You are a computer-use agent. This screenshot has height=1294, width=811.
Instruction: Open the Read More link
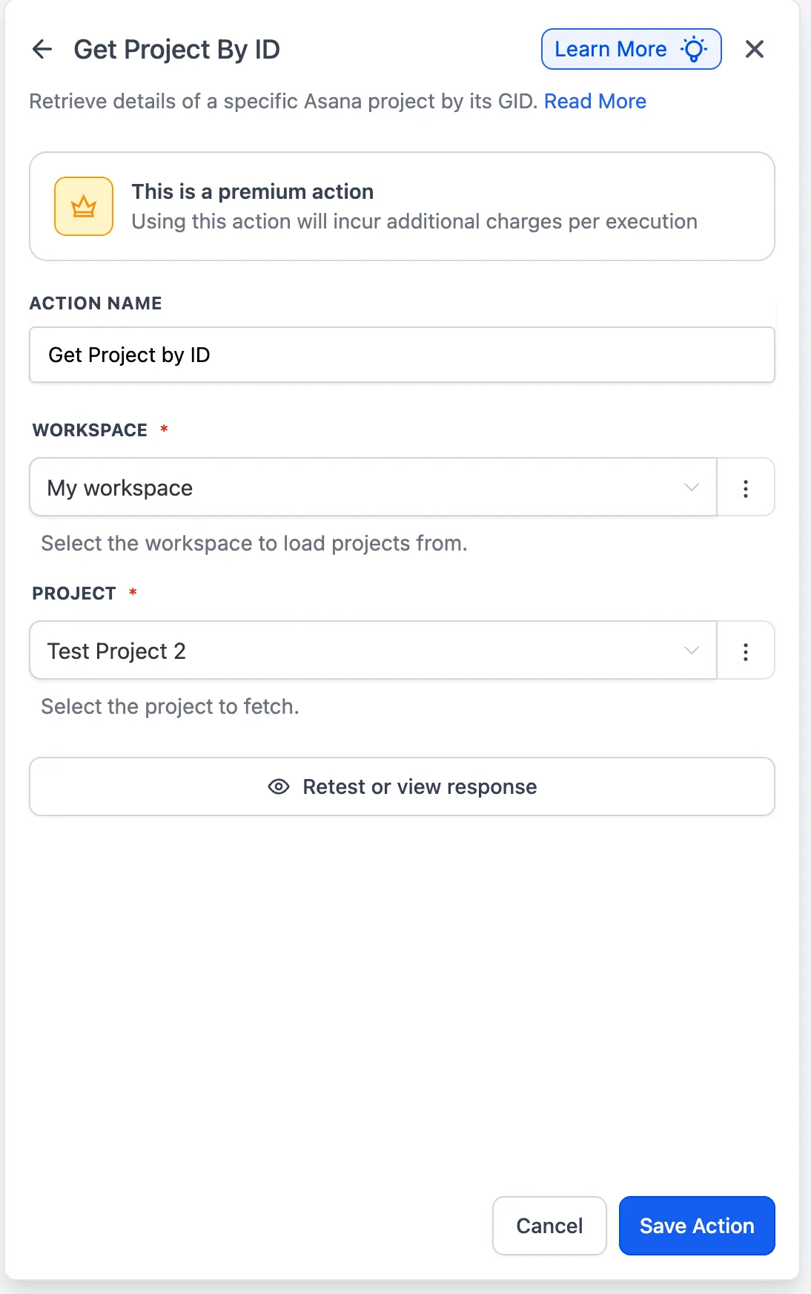[595, 101]
